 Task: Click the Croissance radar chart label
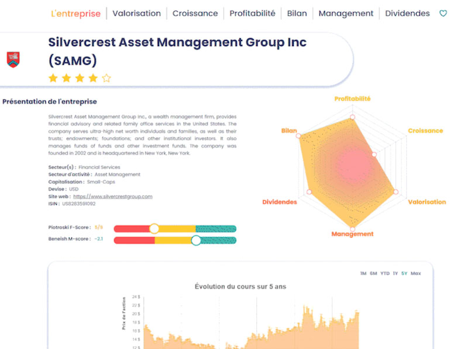click(x=425, y=131)
